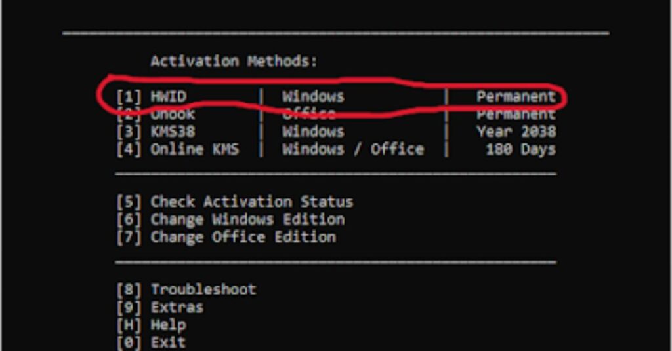Click the [8] option number
The image size is (672, 351).
[x=129, y=289]
